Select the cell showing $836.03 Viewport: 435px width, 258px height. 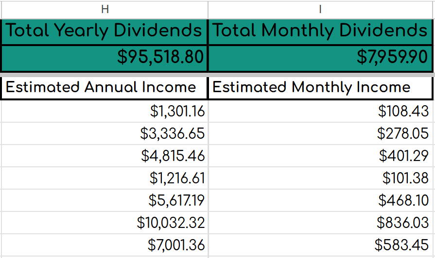click(x=320, y=223)
